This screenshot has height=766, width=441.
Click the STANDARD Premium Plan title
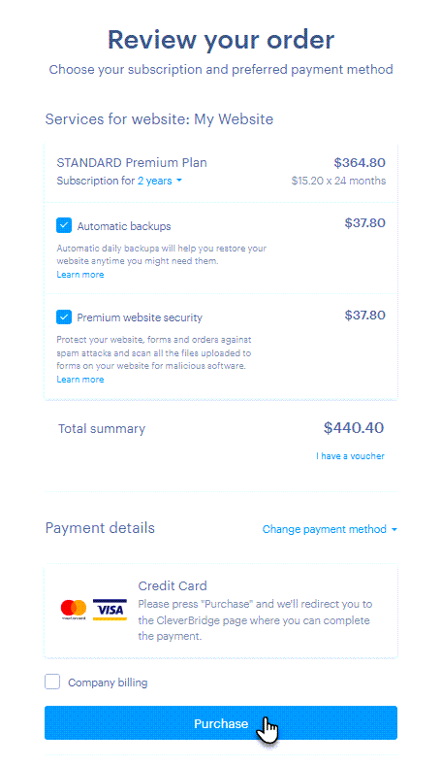[132, 163]
